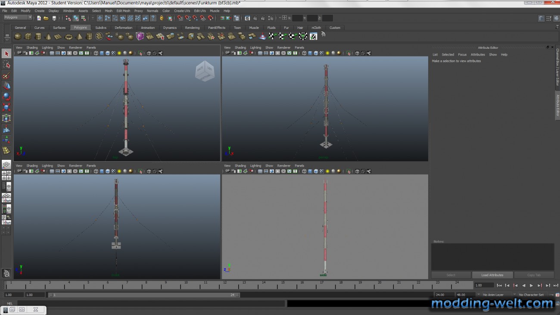Play the animation backwards

[523, 285]
